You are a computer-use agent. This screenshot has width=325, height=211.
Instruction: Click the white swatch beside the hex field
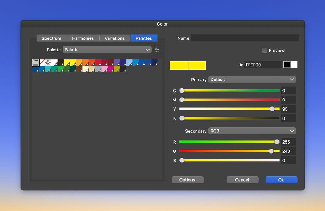click(294, 65)
